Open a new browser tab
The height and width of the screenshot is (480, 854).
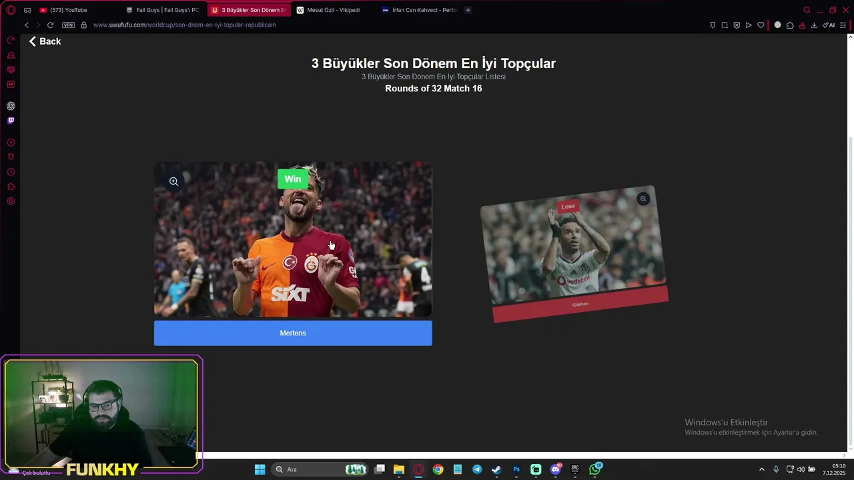pos(468,10)
